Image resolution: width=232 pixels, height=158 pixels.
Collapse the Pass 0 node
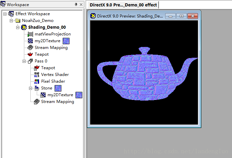(x=24, y=61)
